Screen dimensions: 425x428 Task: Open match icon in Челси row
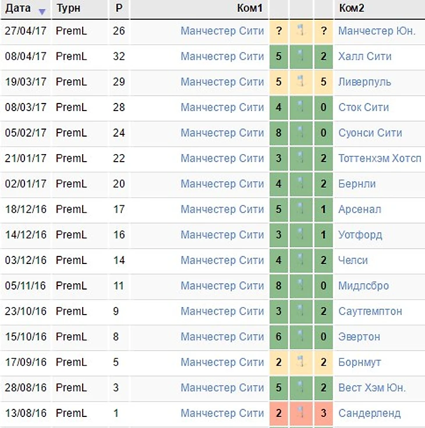(x=301, y=260)
